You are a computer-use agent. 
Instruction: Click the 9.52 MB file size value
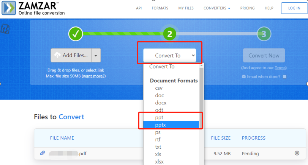coord(222,153)
